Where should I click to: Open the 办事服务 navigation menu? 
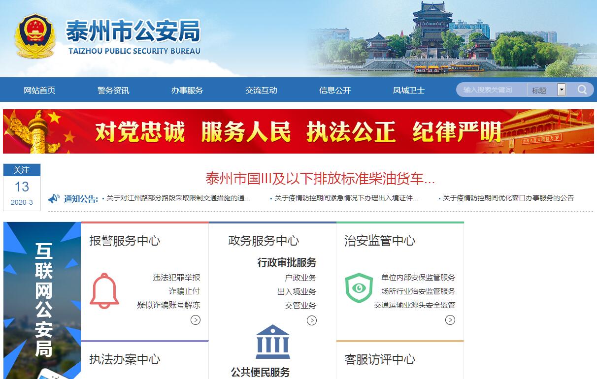click(187, 90)
